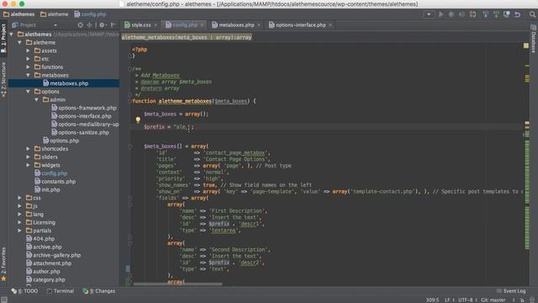Click config.php breadcrumb in navigation bar
538x303 pixels.
click(90, 14)
